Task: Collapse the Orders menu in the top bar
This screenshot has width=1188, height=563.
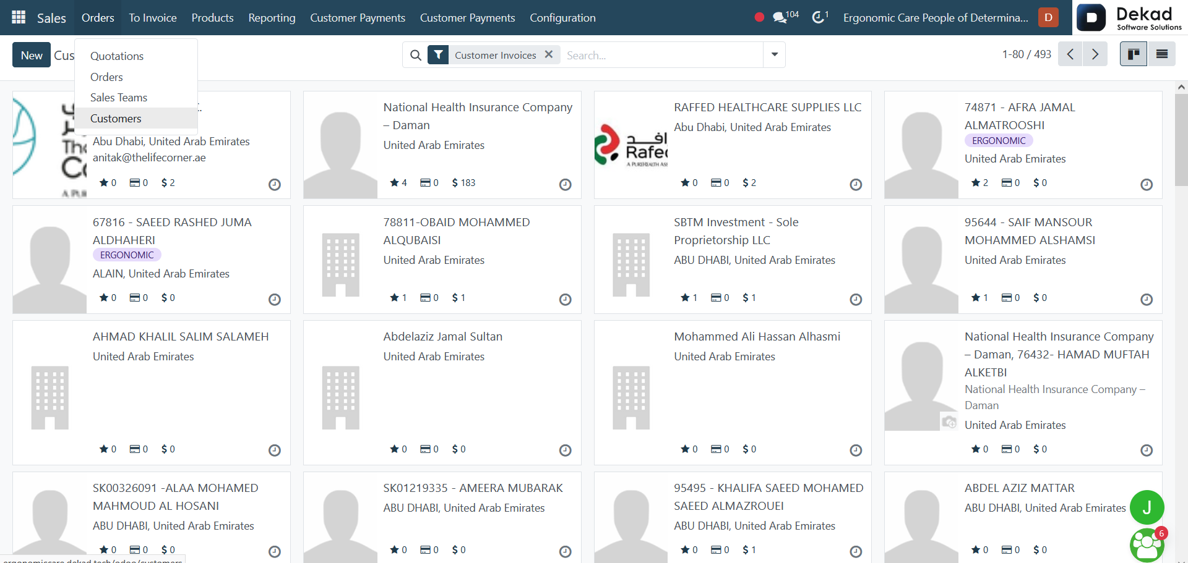Action: pyautogui.click(x=98, y=17)
